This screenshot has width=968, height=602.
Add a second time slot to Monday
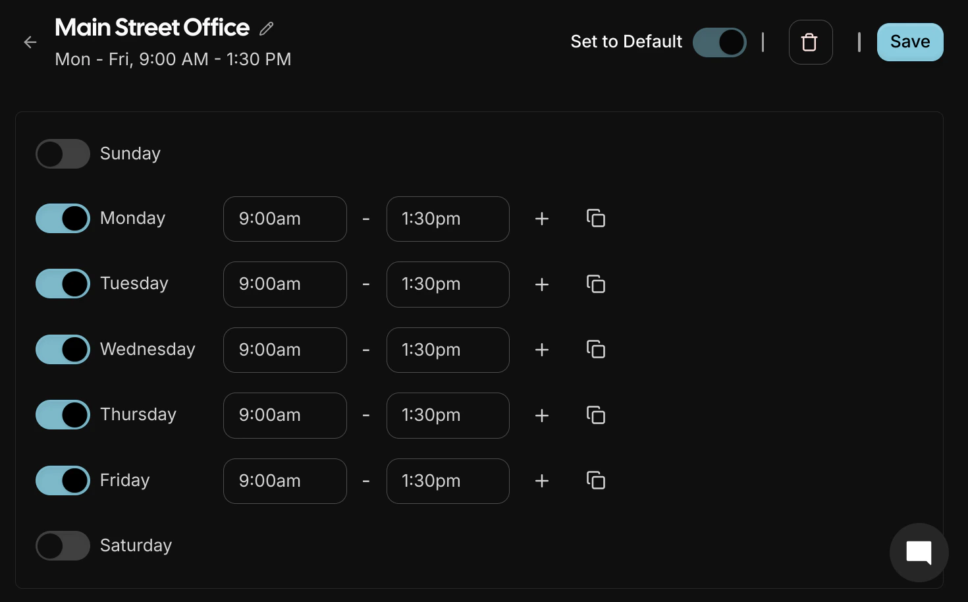[541, 219]
